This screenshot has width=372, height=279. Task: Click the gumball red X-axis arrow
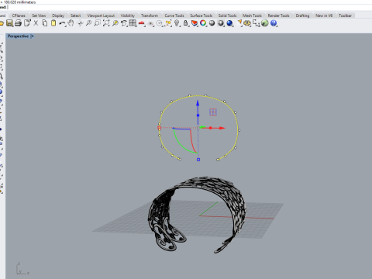point(222,128)
